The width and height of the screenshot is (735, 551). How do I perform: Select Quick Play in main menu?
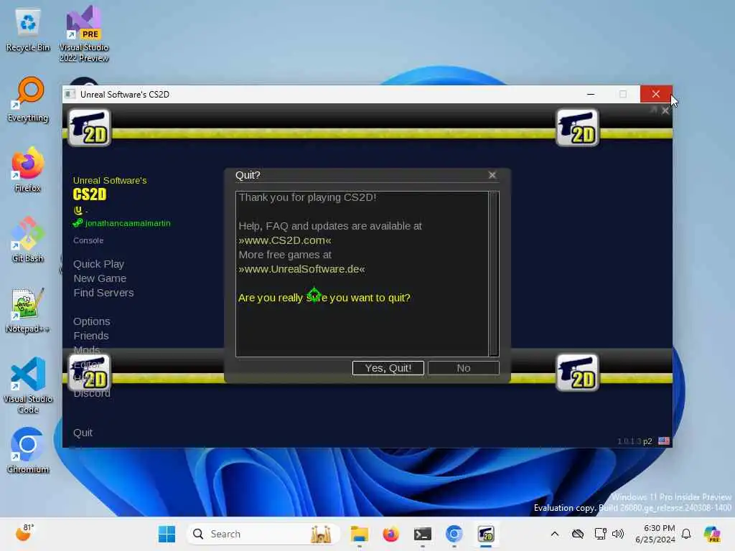(x=98, y=264)
